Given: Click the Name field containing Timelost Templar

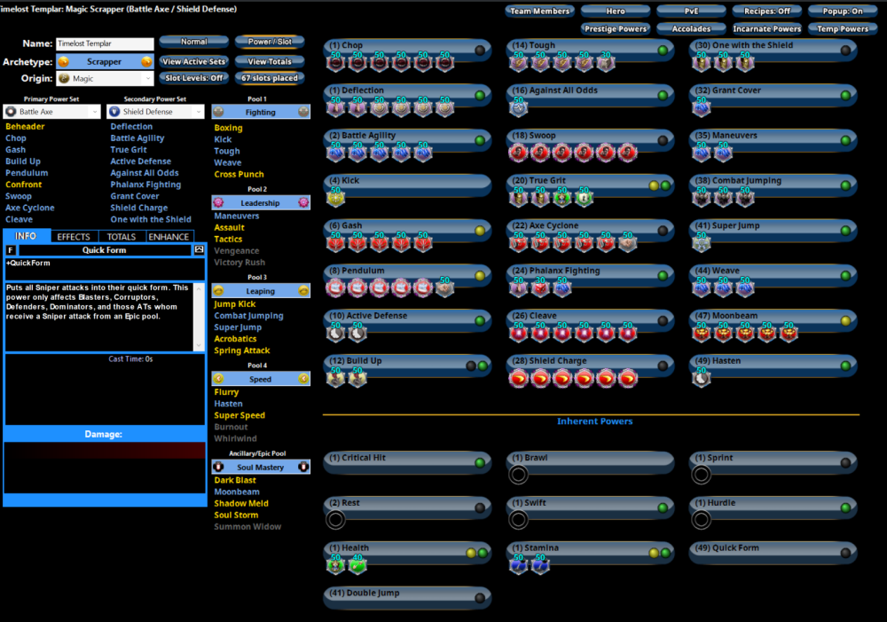Looking at the screenshot, I should (105, 43).
